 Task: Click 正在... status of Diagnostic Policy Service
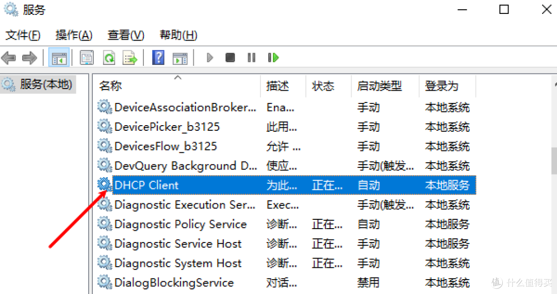click(327, 224)
